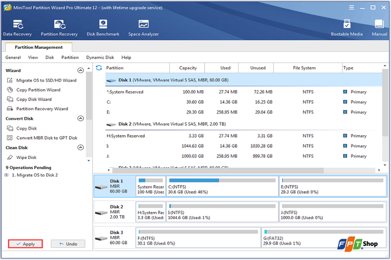The width and height of the screenshot is (391, 260).
Task: Start the Space Analyzer
Action: [x=143, y=28]
